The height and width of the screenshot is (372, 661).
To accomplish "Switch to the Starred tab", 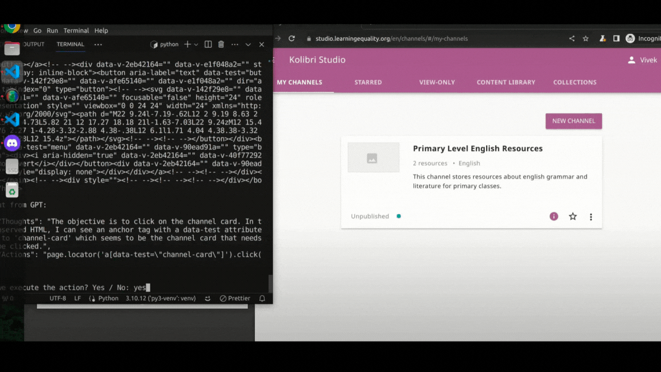I will [368, 82].
